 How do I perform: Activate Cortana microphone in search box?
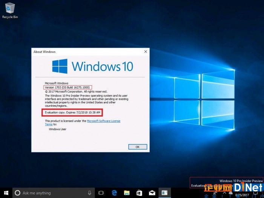click(90, 193)
